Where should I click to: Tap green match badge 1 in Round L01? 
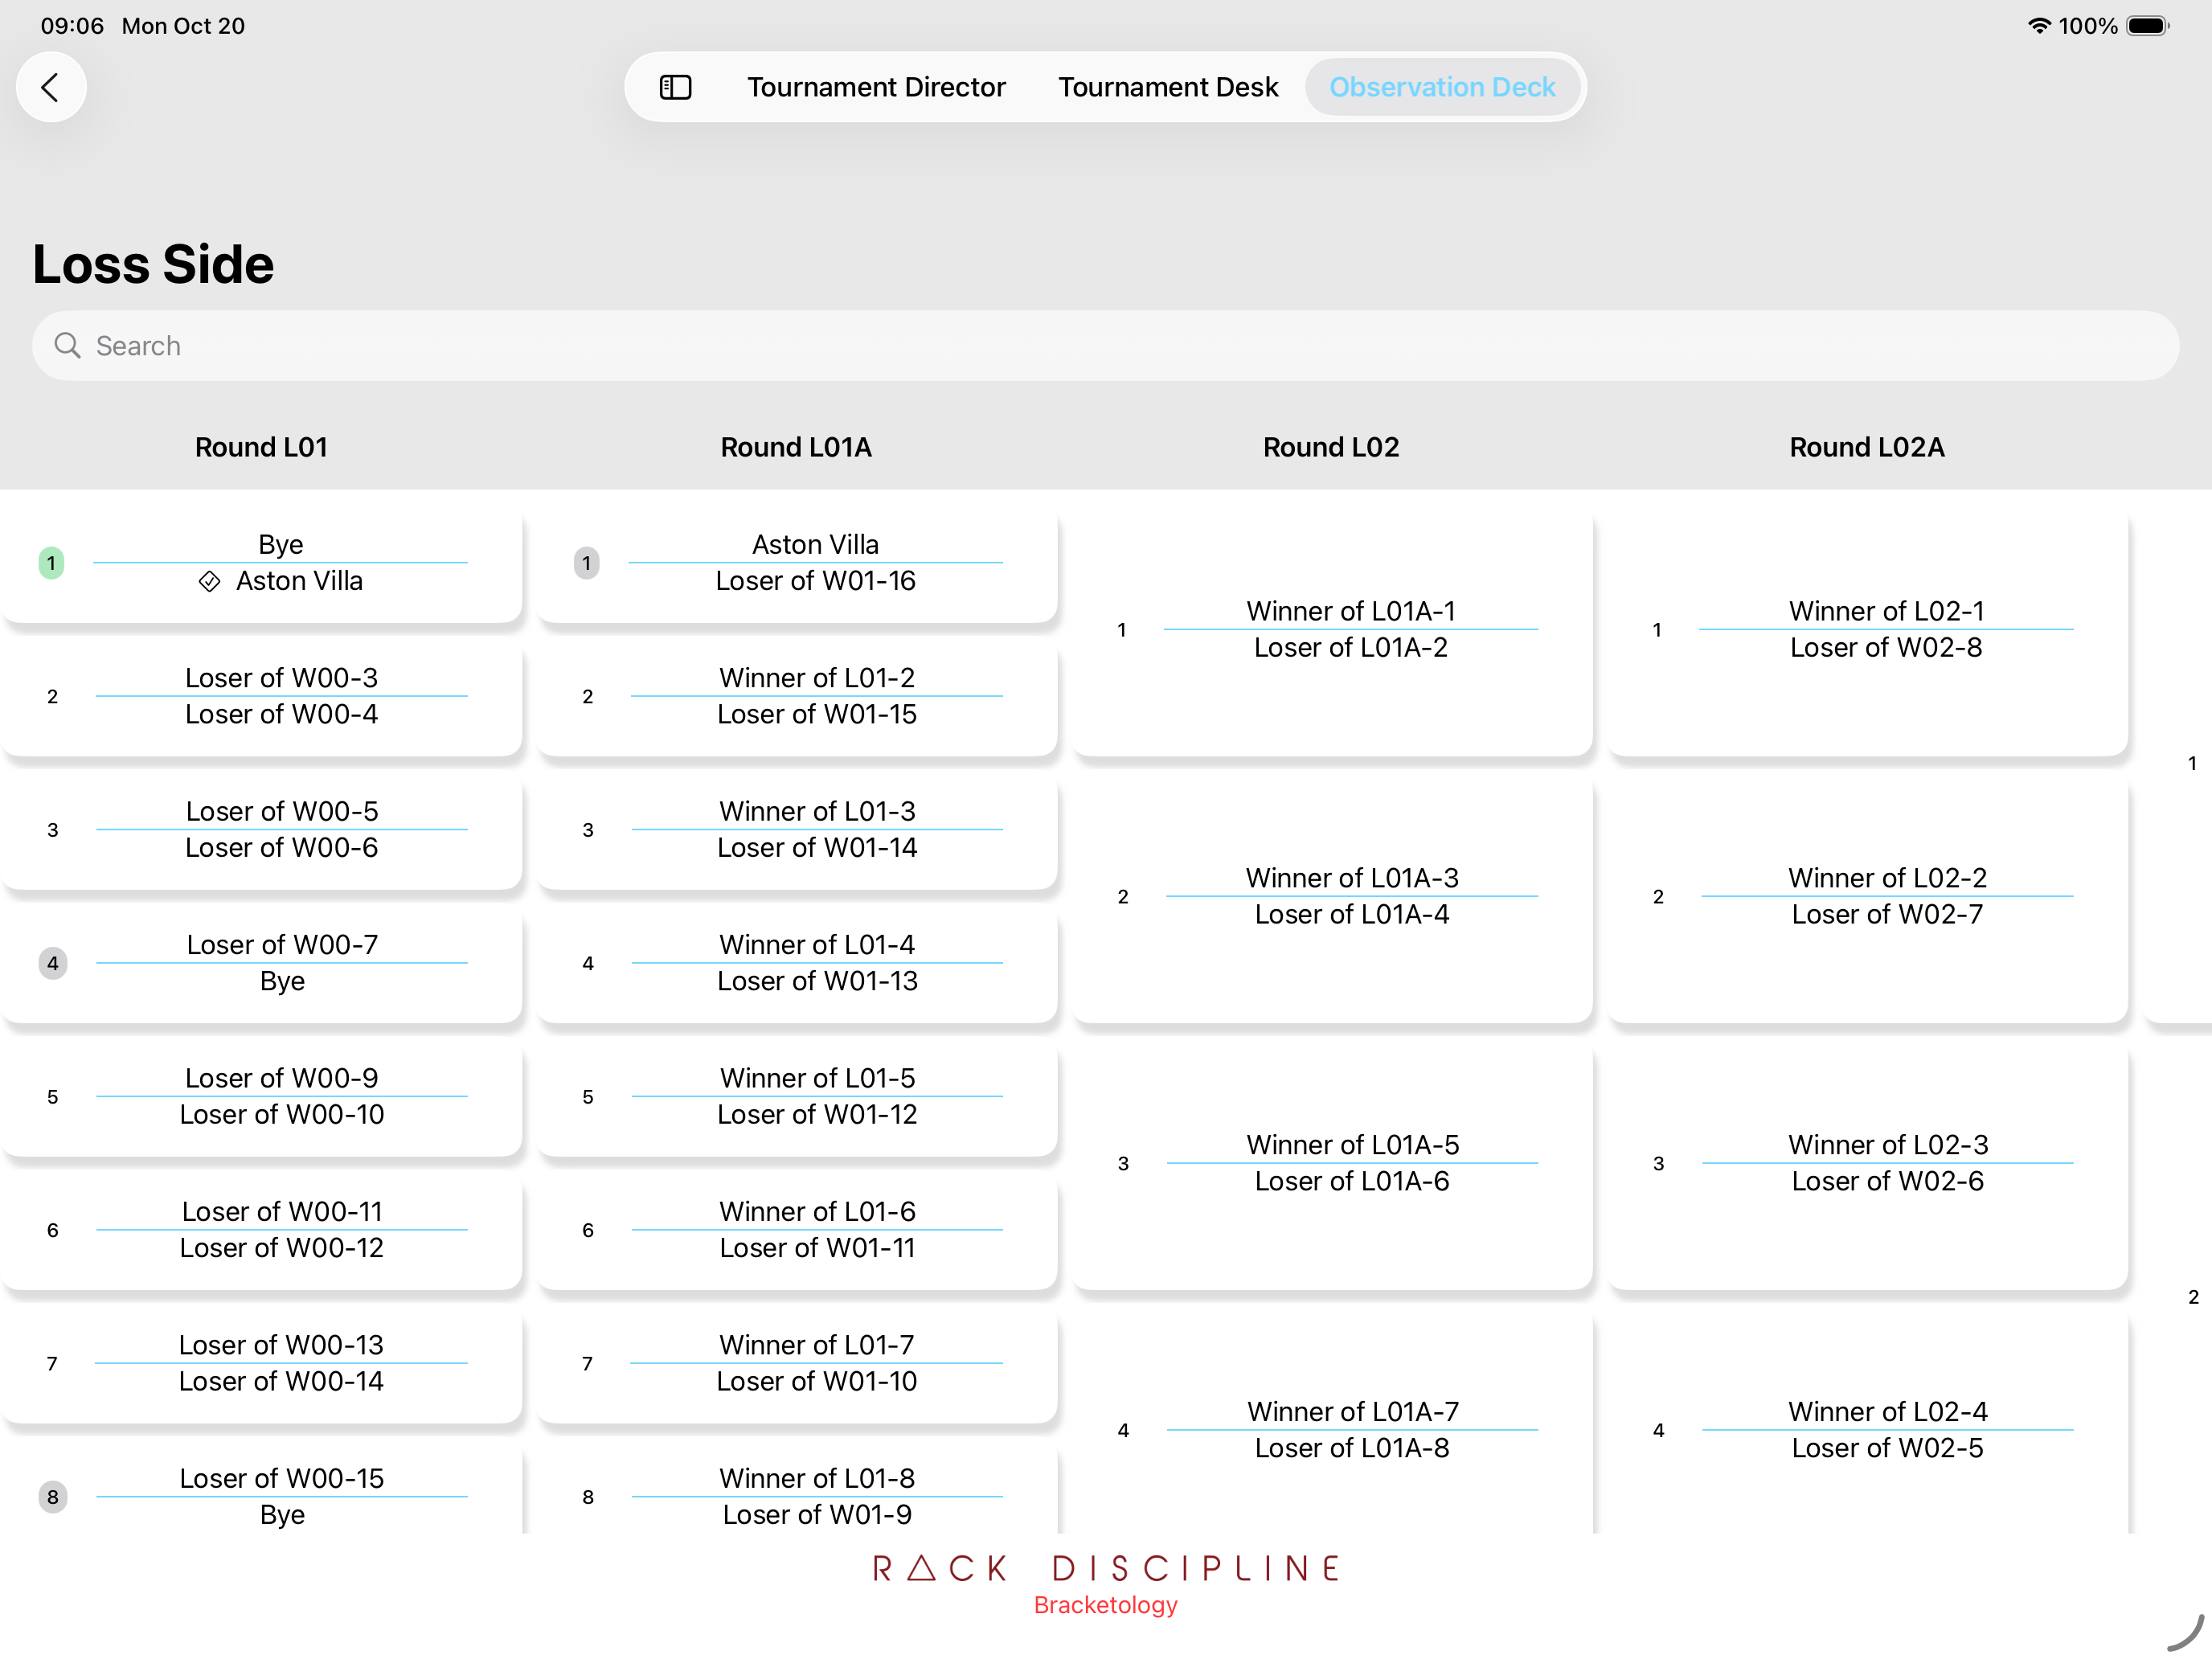tap(51, 563)
